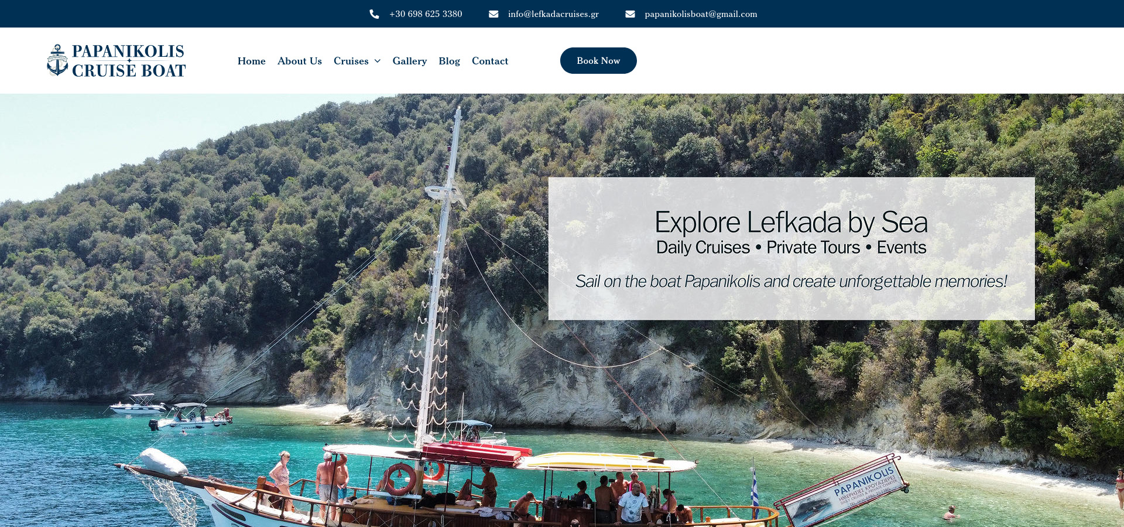Navigate to the Blog page

click(450, 61)
